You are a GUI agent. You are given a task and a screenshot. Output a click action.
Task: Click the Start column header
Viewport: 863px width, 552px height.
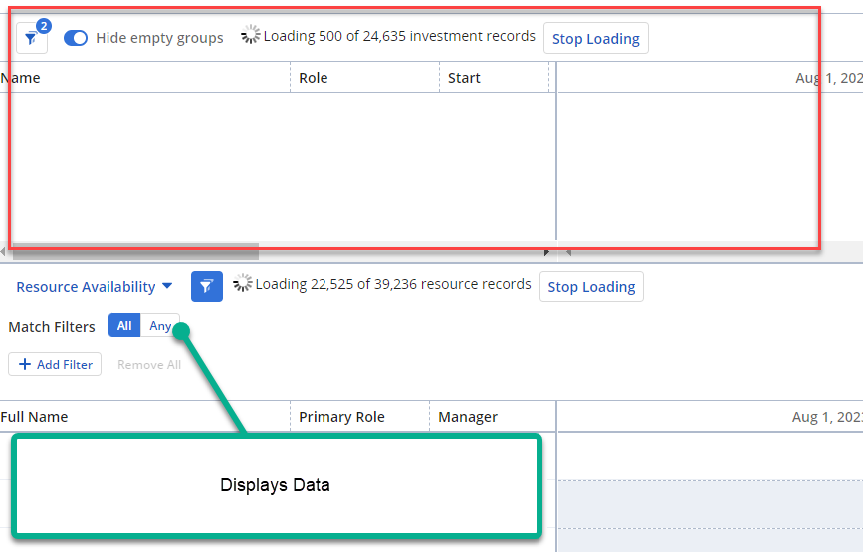tap(464, 78)
